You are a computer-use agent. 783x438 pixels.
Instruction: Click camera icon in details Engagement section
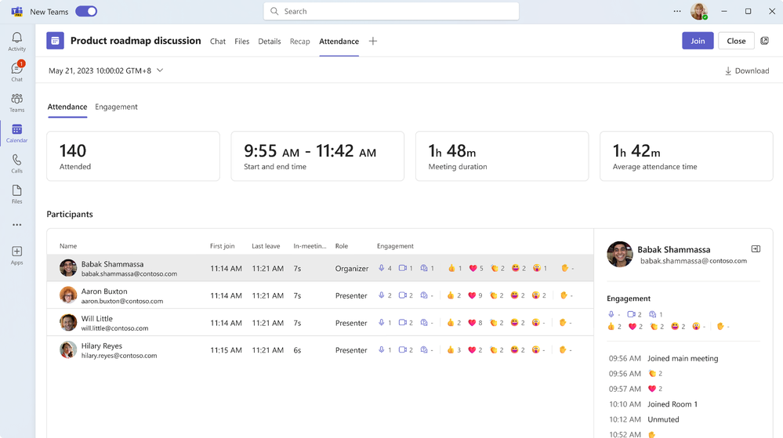click(x=631, y=314)
